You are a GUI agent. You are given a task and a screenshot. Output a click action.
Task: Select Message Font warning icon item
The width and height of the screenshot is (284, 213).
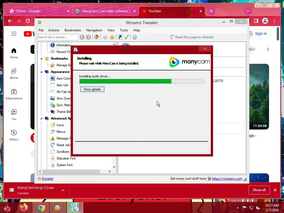pyautogui.click(x=53, y=138)
